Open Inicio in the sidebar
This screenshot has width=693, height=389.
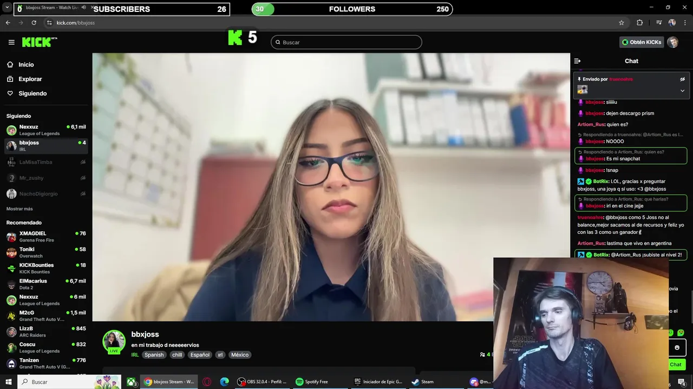(x=26, y=65)
